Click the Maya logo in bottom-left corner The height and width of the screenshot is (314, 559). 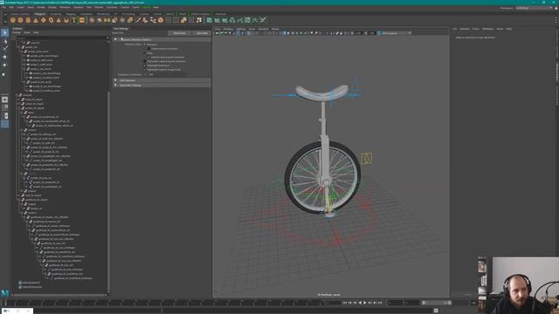4,293
